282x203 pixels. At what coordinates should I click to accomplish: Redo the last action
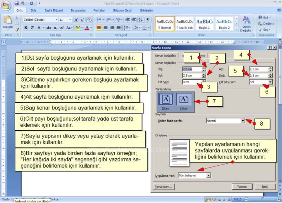click(x=31, y=3)
